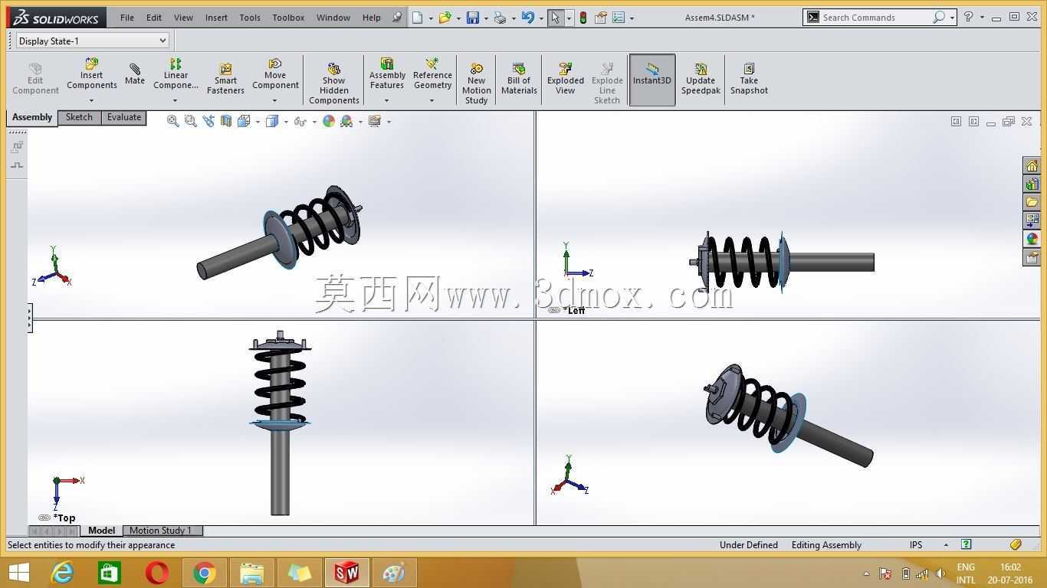1047x588 pixels.
Task: Toggle the Select arrow tool
Action: click(x=556, y=18)
